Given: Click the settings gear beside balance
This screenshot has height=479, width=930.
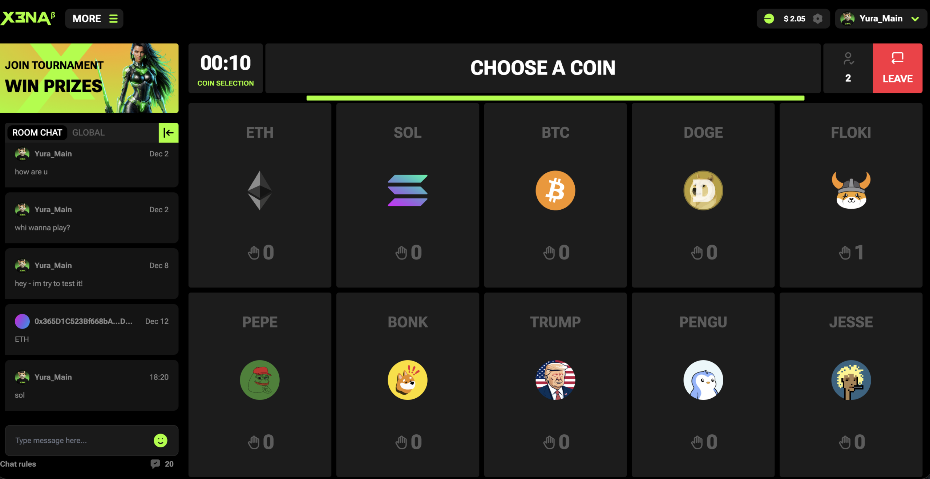Looking at the screenshot, I should click(x=818, y=19).
